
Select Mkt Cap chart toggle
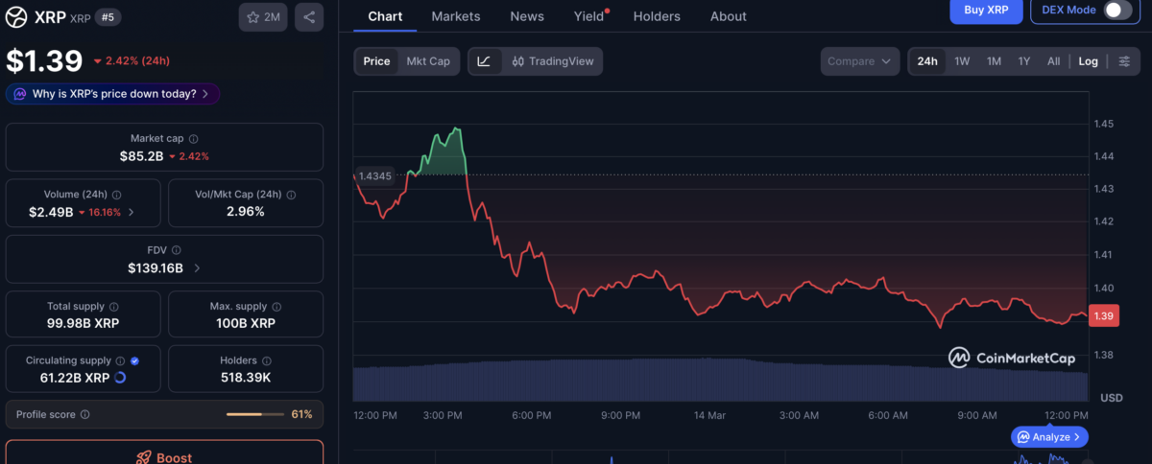point(428,60)
